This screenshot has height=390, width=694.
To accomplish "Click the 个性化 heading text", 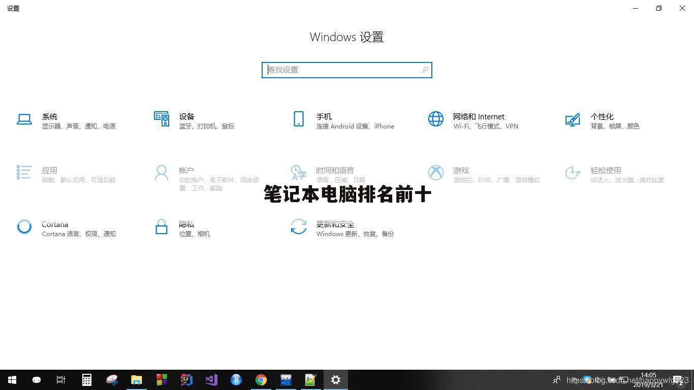I will pyautogui.click(x=602, y=117).
